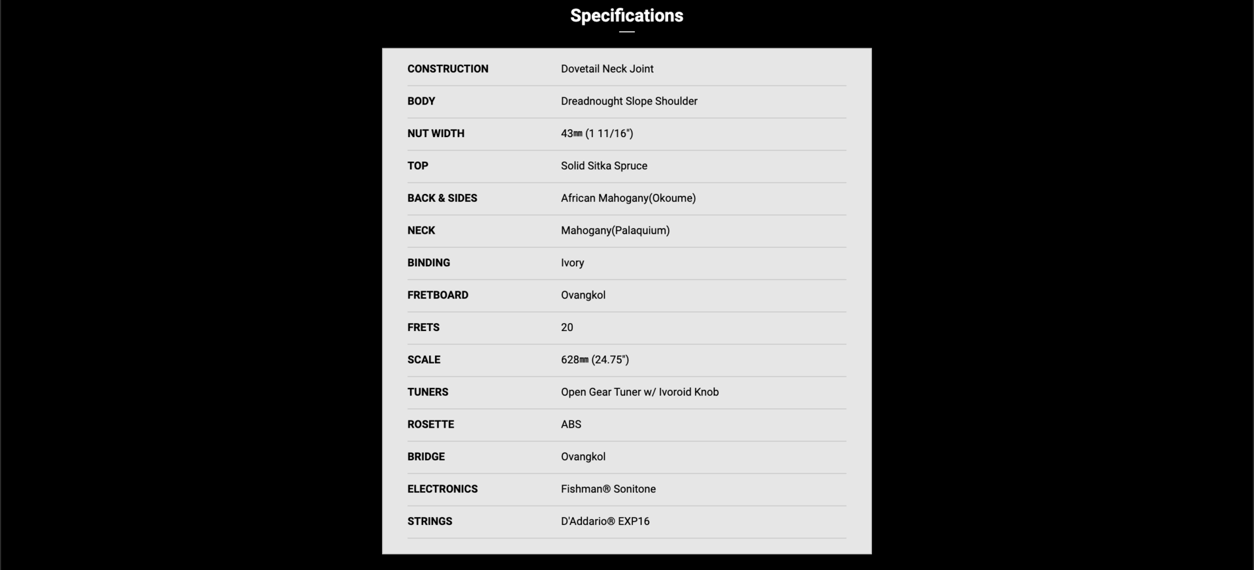This screenshot has width=1254, height=570.
Task: Click Solid Sitka Spruce text
Action: [x=604, y=166]
